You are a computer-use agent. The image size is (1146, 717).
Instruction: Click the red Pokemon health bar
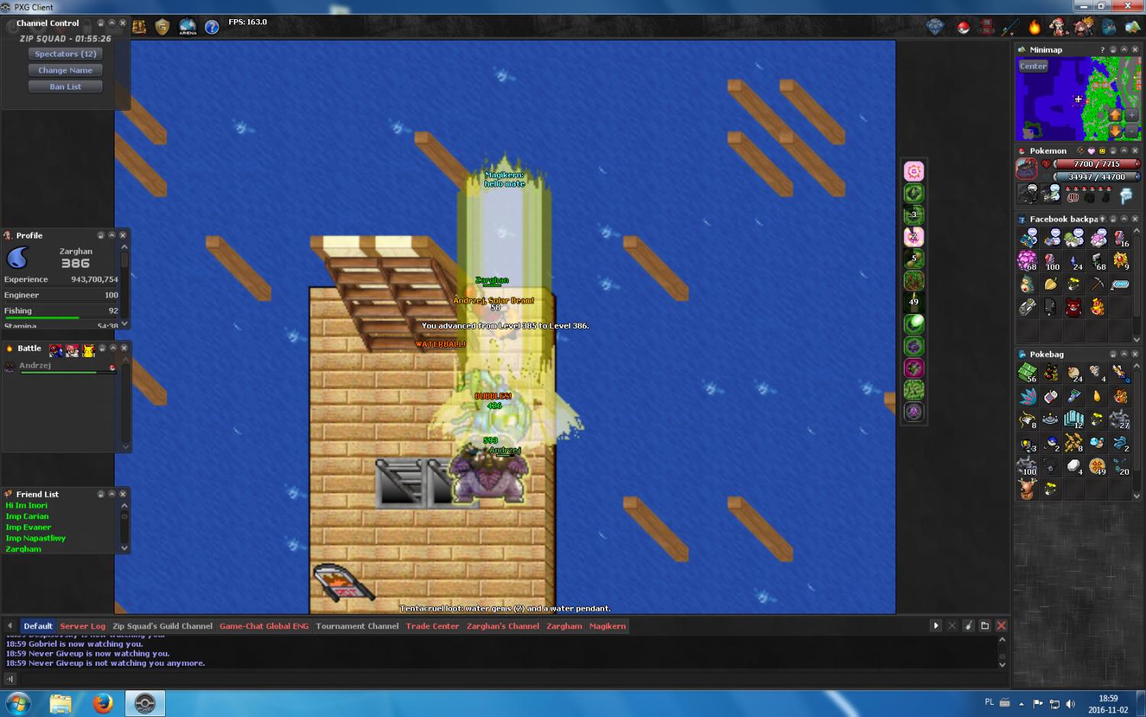[1096, 164]
